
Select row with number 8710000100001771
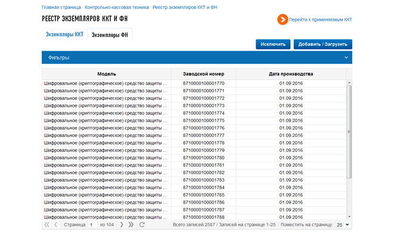point(194,91)
